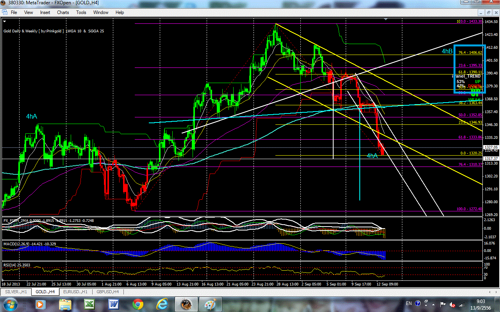Show hidden system tray icons
Viewport: 500px width, 312px height.
(433, 304)
